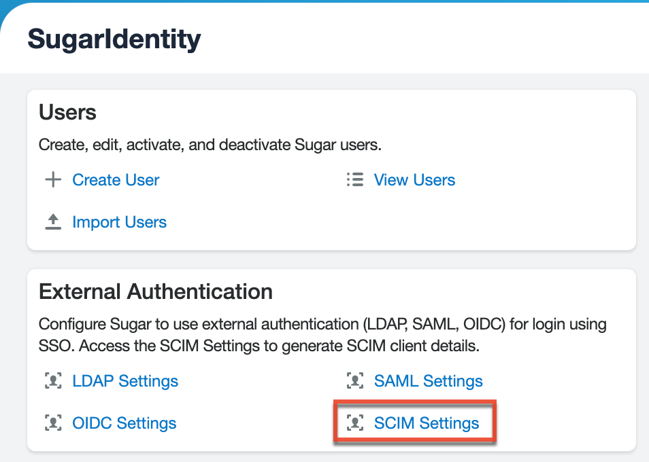This screenshot has width=649, height=462.
Task: Open LDAP Settings
Action: pyautogui.click(x=125, y=381)
